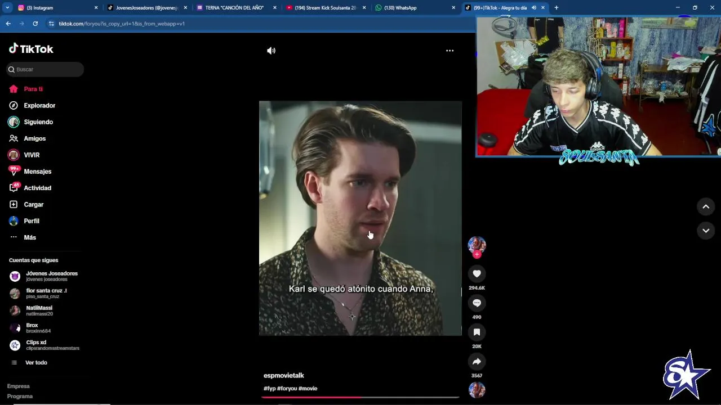Go to previous video with up chevron
This screenshot has height=405, width=721.
706,206
